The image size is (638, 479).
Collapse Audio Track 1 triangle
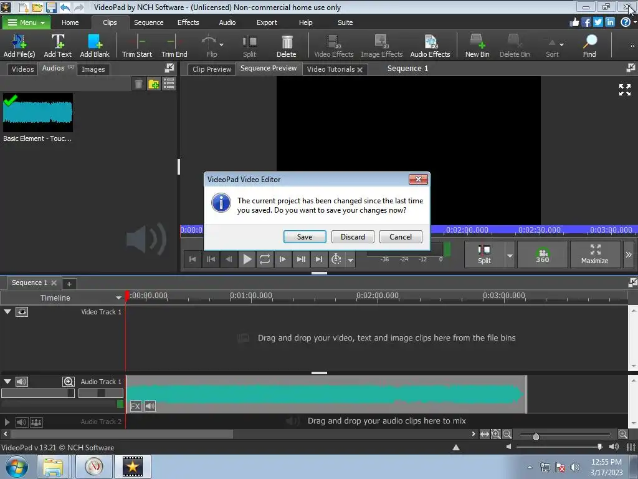[7, 381]
